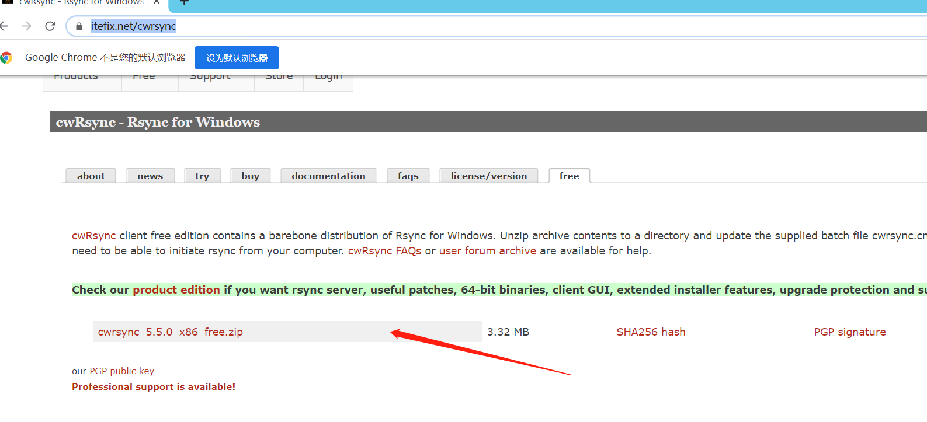This screenshot has width=927, height=422.
Task: Download cwrsync_5.5.0_x86_free.zip
Action: click(x=171, y=332)
